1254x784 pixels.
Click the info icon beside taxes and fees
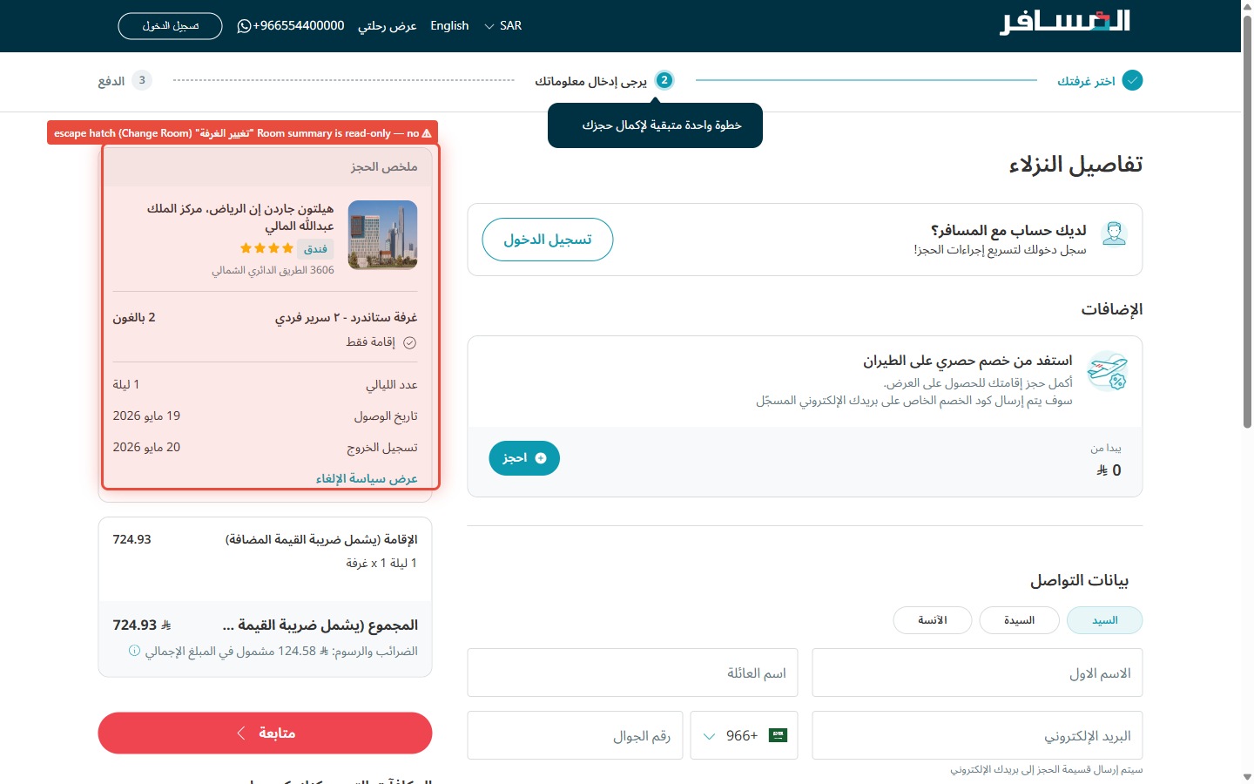point(134,651)
